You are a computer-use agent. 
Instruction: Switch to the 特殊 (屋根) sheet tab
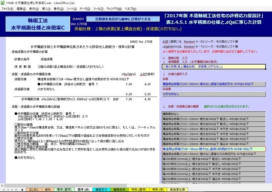tap(139, 190)
